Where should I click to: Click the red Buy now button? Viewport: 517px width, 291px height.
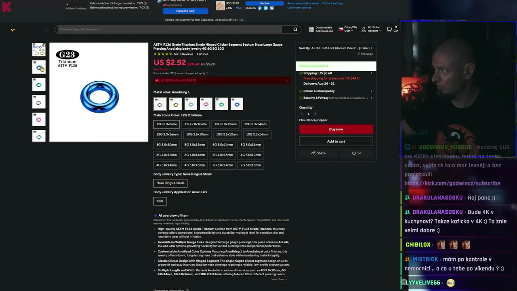point(336,129)
